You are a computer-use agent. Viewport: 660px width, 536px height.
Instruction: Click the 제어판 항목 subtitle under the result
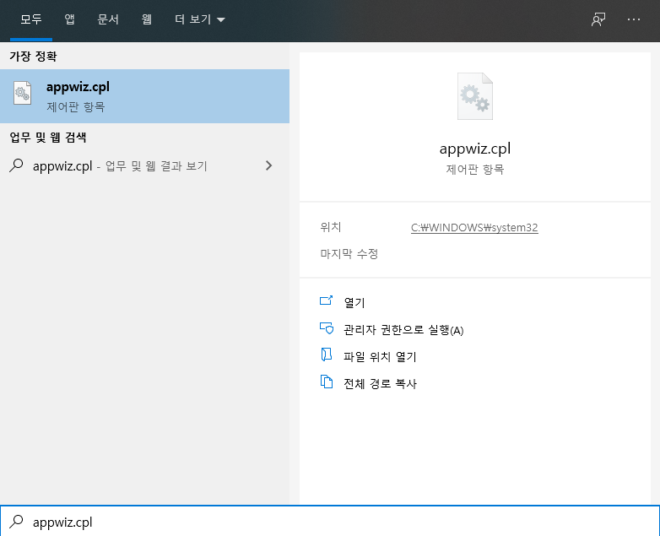[75, 107]
